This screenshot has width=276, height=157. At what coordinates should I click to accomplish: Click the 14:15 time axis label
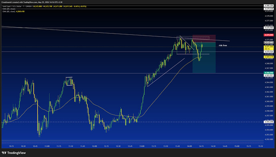pos(201,146)
